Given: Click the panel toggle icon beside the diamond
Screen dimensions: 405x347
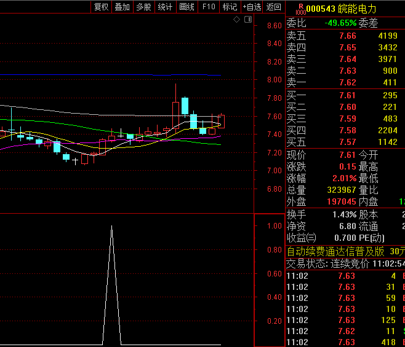Looking at the screenshot, I should point(247,20).
